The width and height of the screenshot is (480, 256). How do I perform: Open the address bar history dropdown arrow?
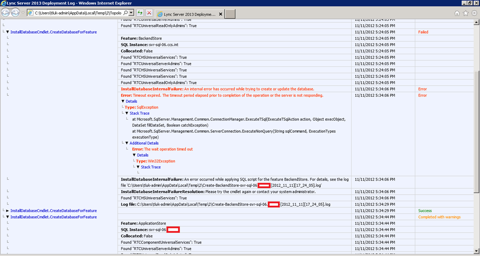[x=131, y=13]
